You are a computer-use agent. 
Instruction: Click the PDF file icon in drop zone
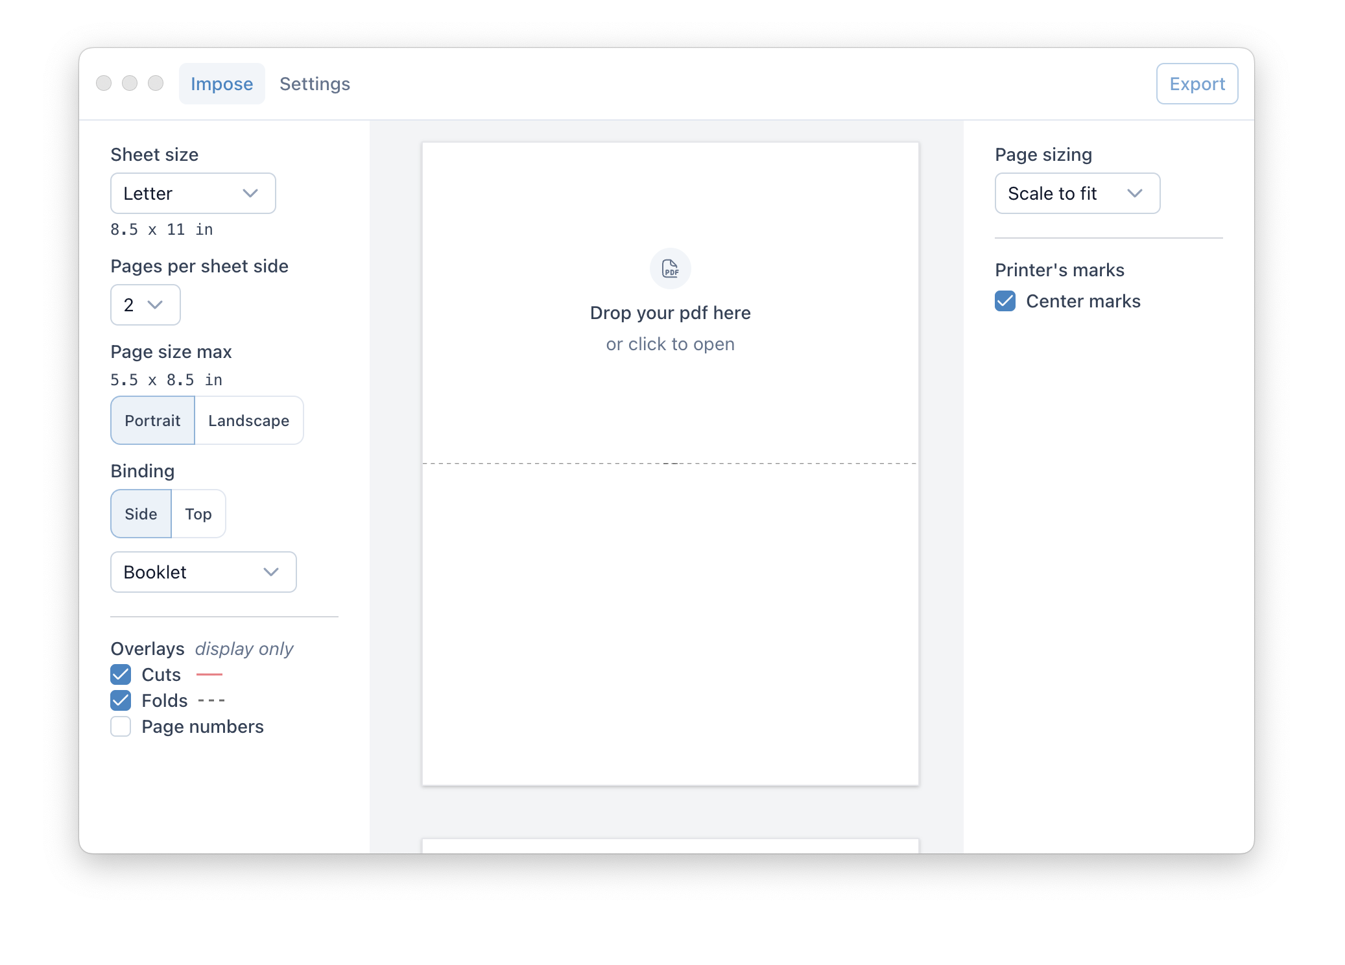click(x=670, y=268)
